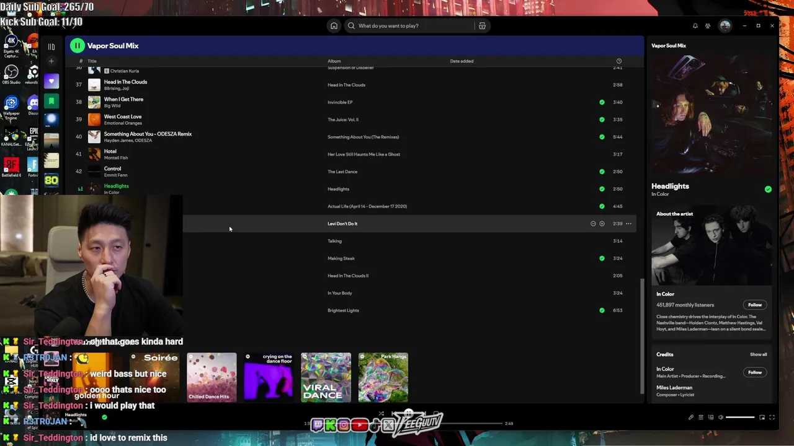Sort tracks by Album column header
The image size is (794, 446).
(x=334, y=61)
